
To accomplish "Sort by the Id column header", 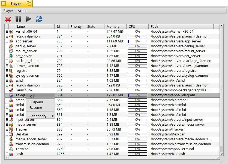I will point(61,27).
